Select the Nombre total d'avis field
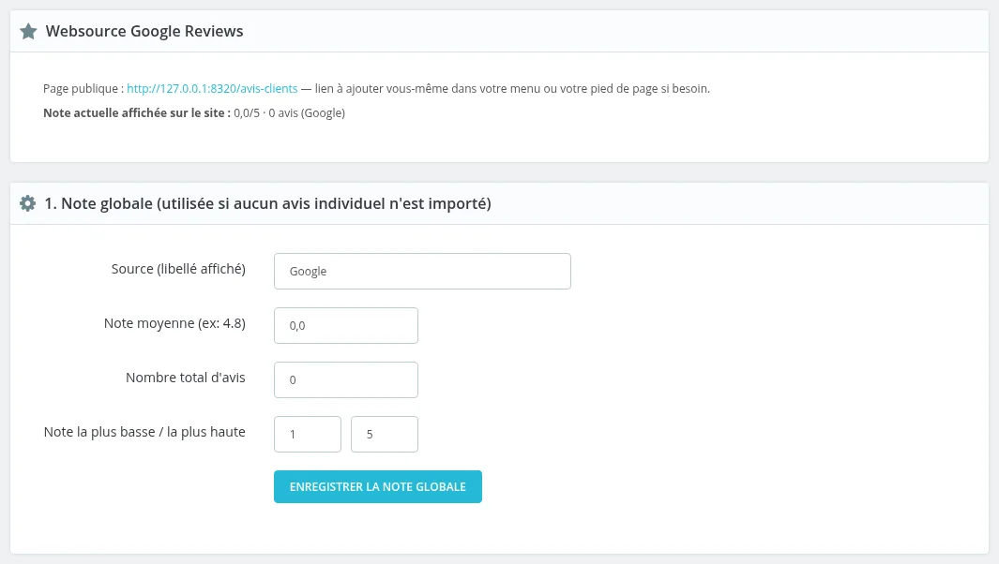Screen dimensions: 999x564 coord(346,380)
